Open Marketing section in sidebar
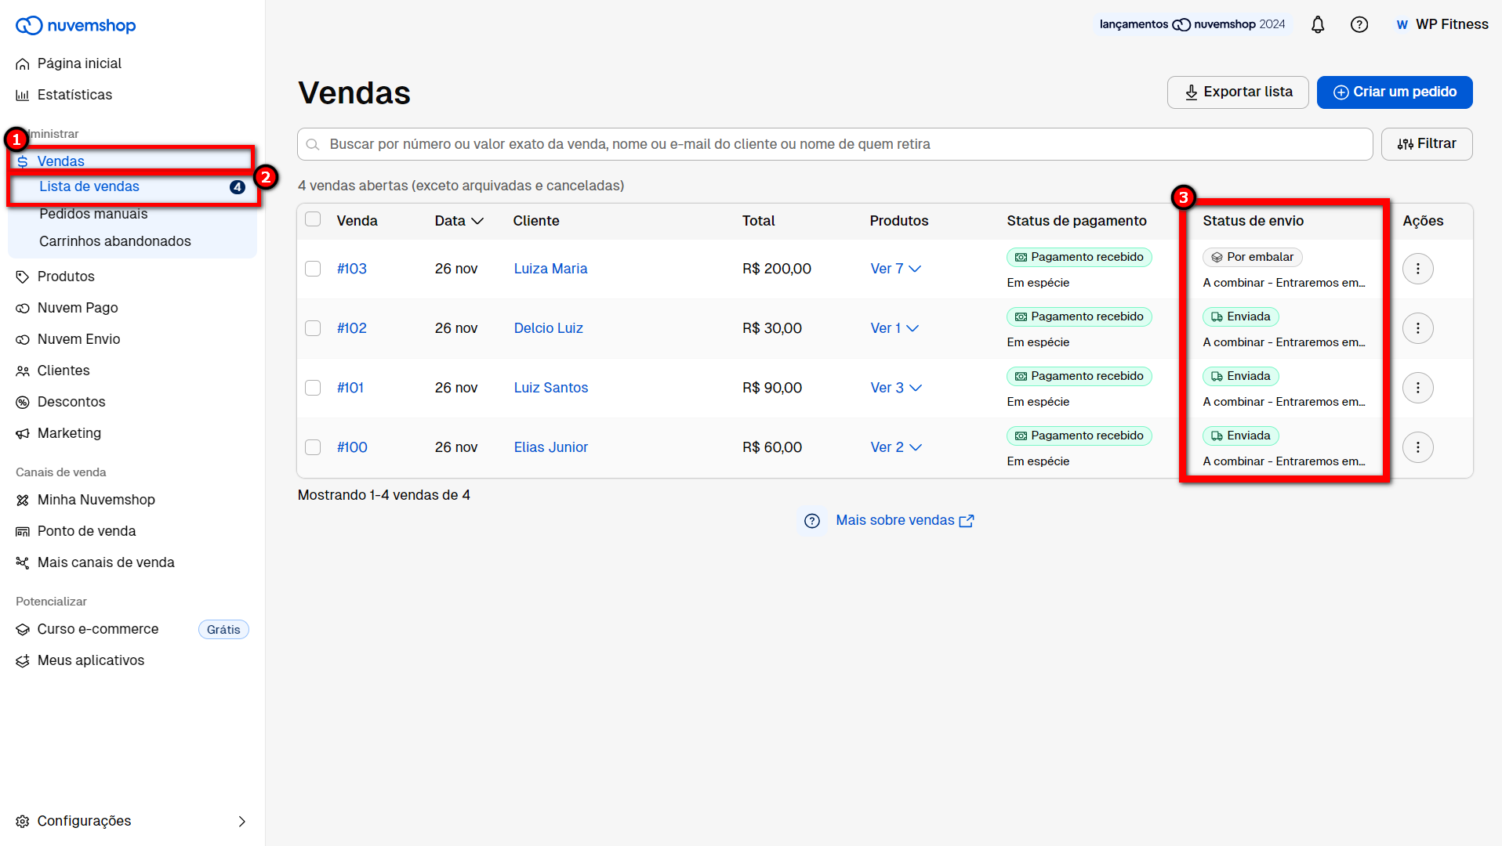1502x846 pixels. point(69,433)
